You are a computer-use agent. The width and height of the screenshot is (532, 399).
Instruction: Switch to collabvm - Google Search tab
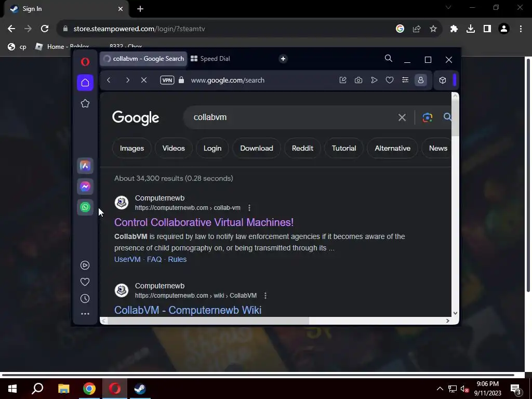coord(143,59)
